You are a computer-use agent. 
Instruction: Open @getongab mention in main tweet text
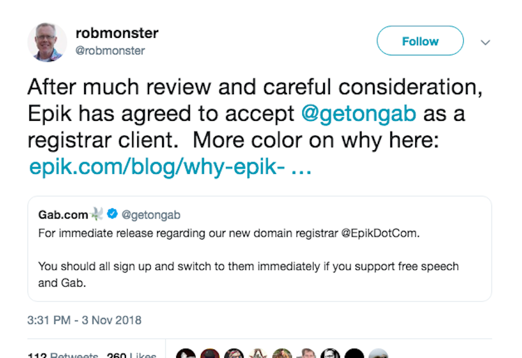pos(359,113)
